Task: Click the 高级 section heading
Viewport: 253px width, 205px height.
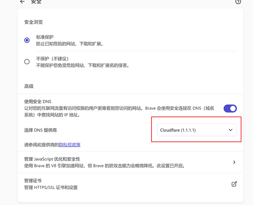Action: (x=29, y=86)
